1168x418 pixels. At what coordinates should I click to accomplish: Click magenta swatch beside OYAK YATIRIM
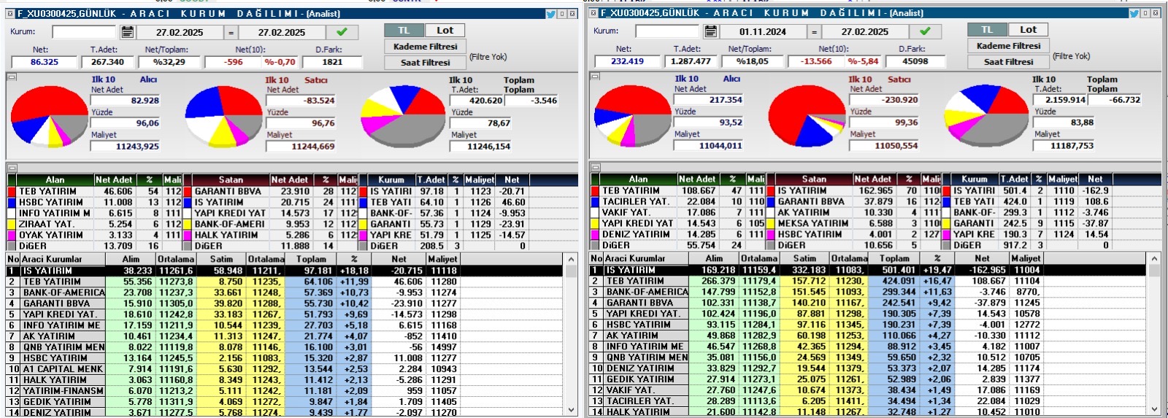coord(12,235)
